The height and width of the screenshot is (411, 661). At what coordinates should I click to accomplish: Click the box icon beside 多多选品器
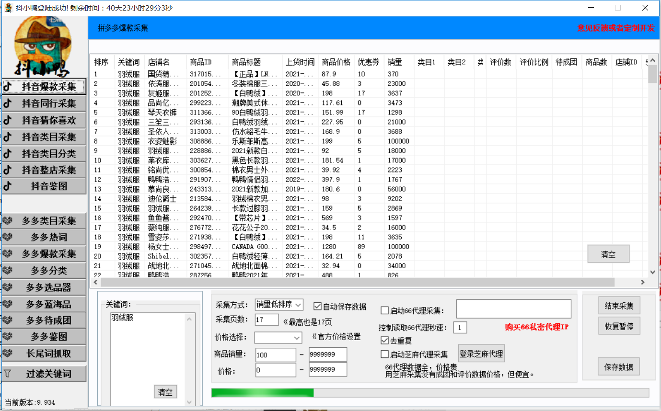[x=8, y=287]
